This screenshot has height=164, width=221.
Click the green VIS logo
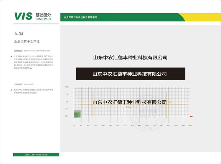pos(23,16)
